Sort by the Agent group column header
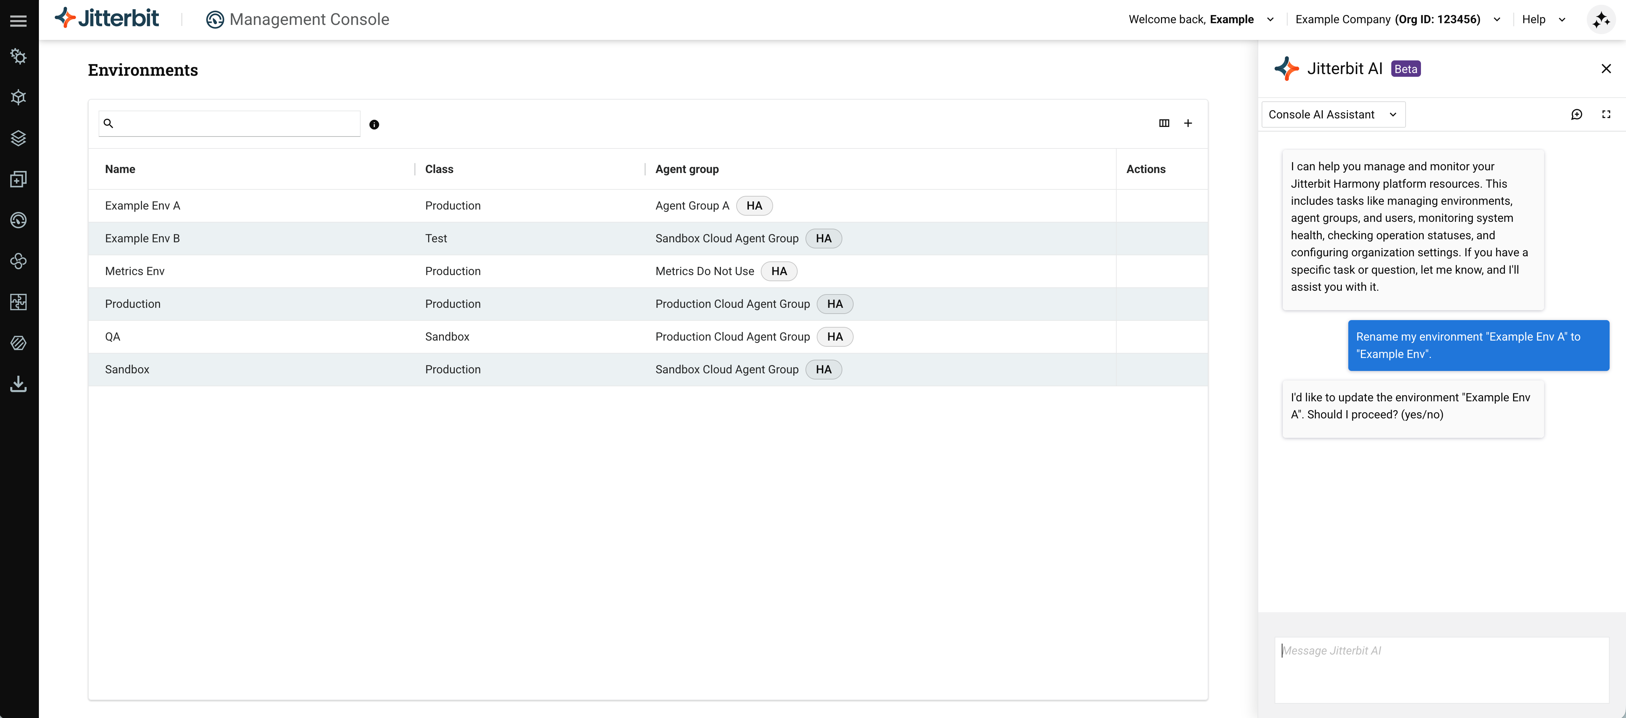The width and height of the screenshot is (1626, 718). [x=687, y=169]
